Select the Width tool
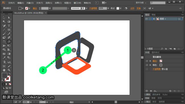185x104 pixels. pyautogui.click(x=4, y=46)
